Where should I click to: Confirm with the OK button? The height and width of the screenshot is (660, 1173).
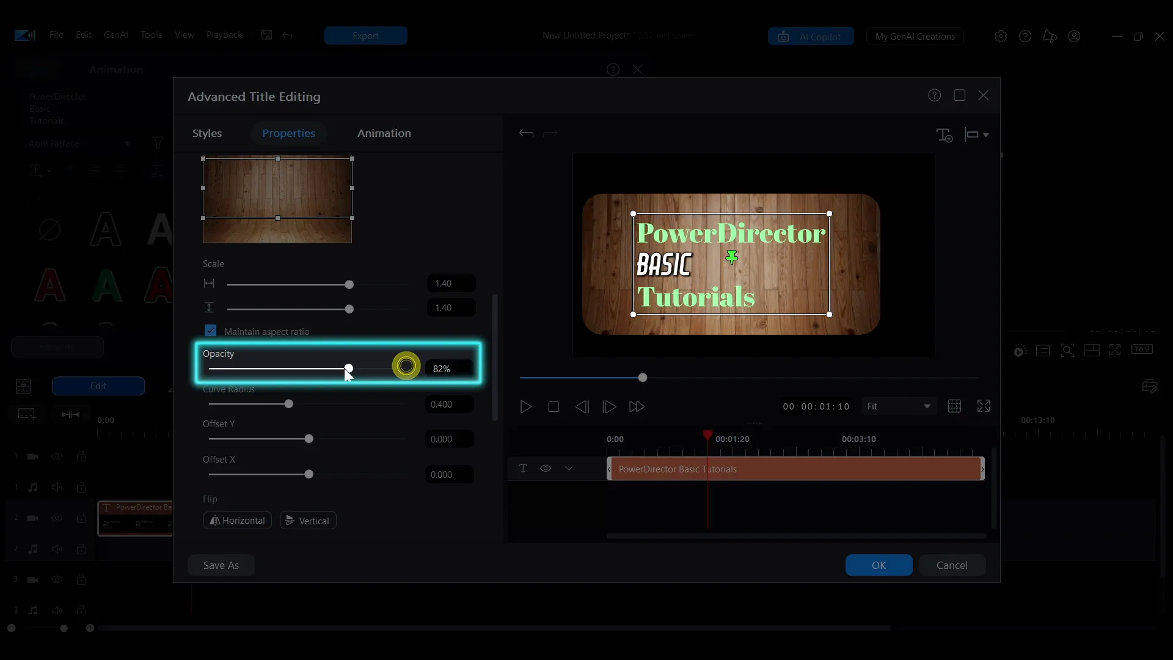879,565
